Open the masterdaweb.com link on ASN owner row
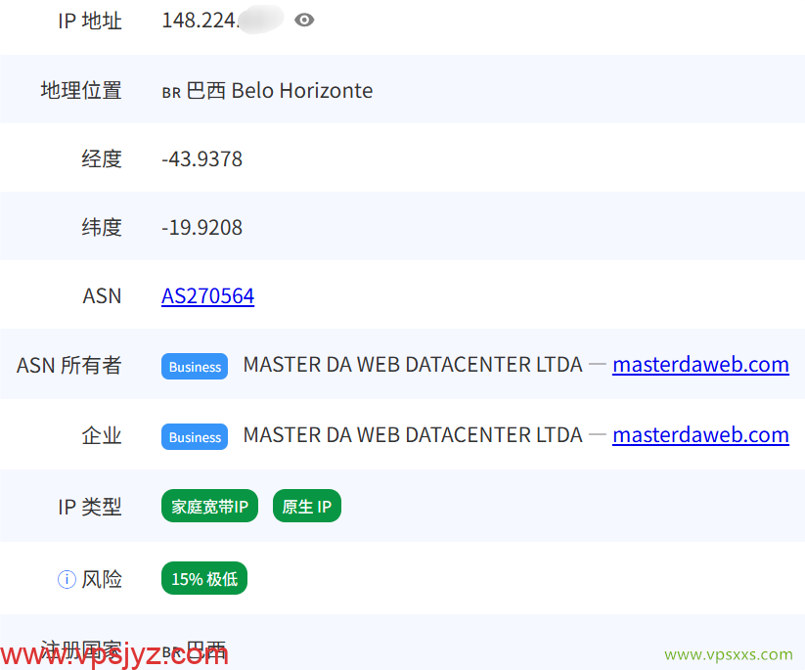805x670 pixels. point(700,364)
